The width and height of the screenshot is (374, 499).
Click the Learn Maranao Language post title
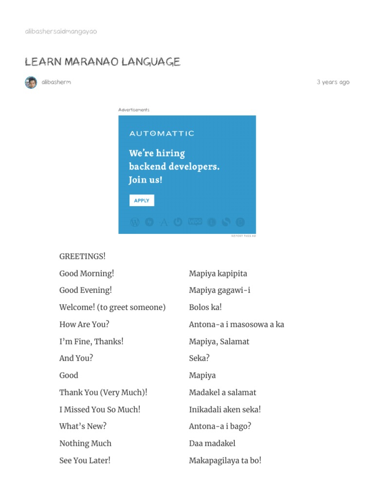(103, 62)
